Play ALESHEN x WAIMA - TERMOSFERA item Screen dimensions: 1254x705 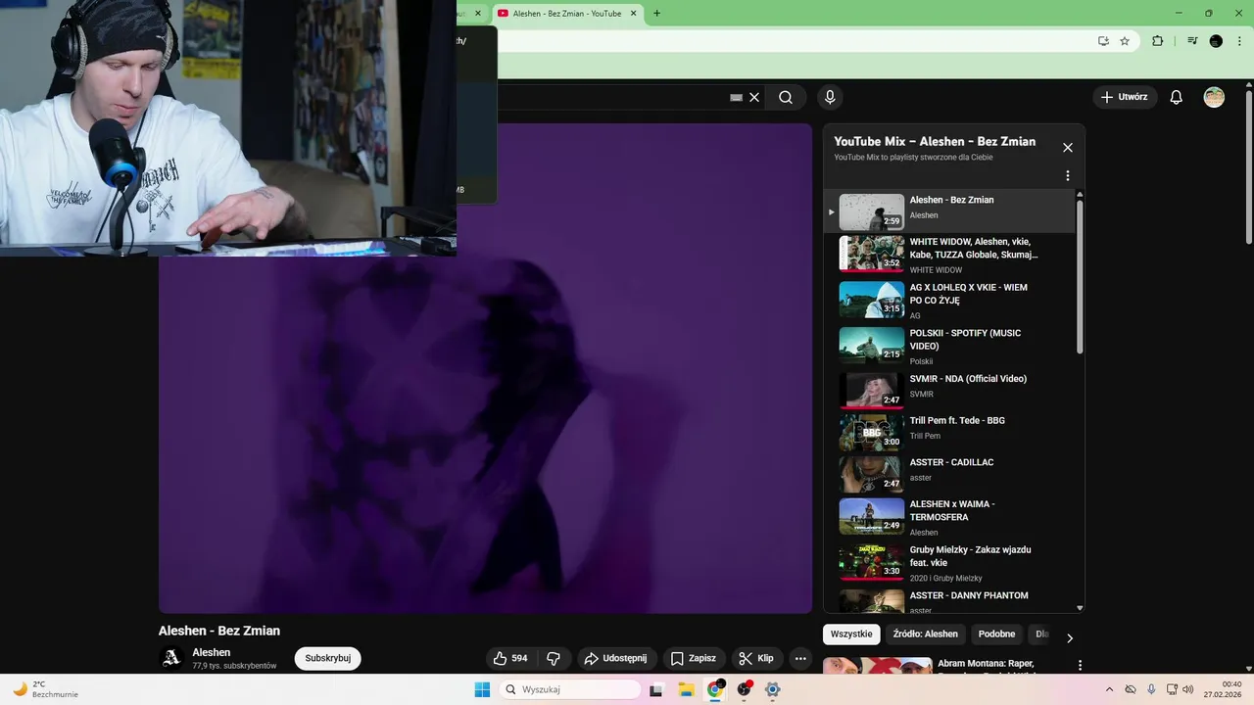click(x=949, y=517)
